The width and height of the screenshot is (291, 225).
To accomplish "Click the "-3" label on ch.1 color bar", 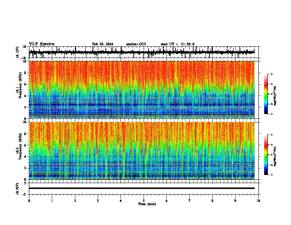I will coord(271,74).
